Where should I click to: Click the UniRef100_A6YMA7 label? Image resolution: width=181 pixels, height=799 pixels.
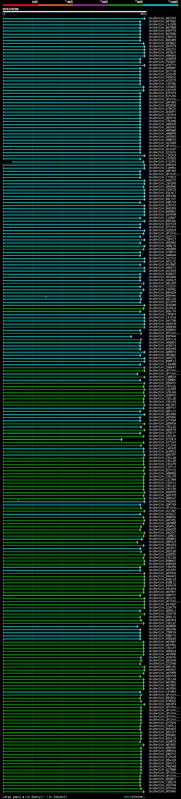pyautogui.click(x=162, y=642)
